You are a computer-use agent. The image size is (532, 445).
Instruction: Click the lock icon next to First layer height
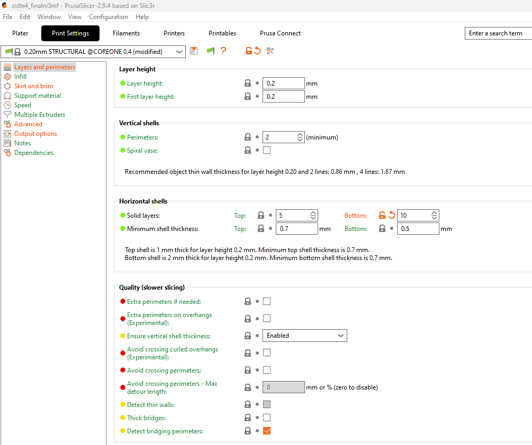click(x=248, y=96)
